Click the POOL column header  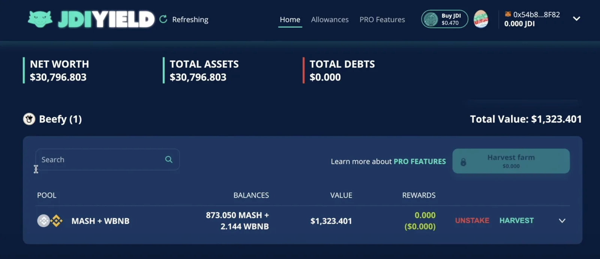tap(46, 195)
